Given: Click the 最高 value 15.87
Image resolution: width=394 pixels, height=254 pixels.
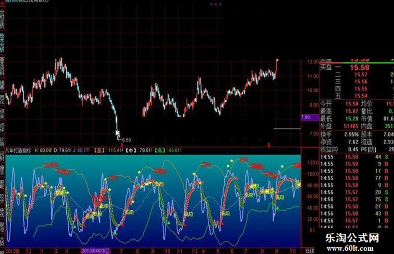Looking at the screenshot, I should point(352,111).
